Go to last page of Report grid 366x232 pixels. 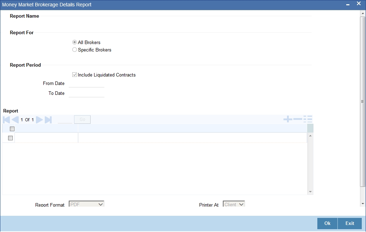point(48,120)
